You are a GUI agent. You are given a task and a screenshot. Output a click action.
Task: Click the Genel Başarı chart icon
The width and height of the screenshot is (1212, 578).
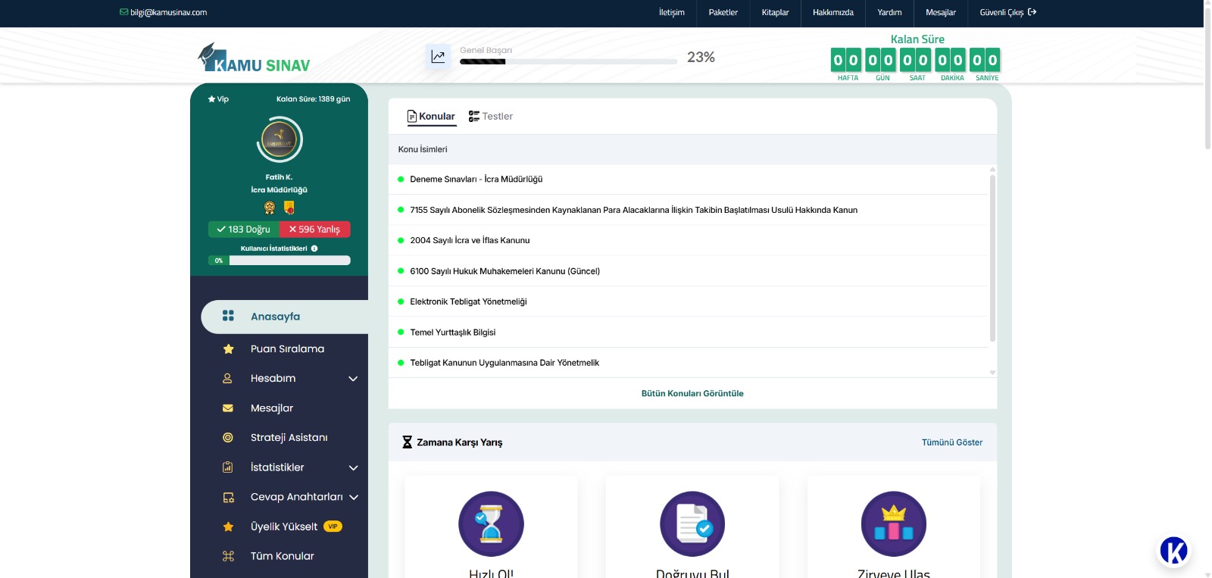(438, 57)
